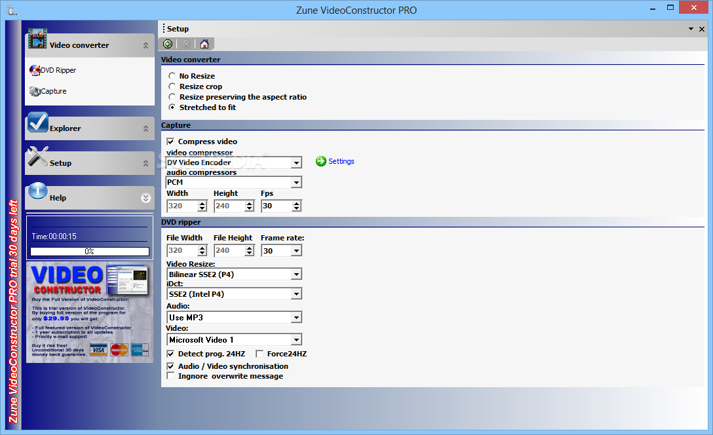Enable the Force24HZ checkbox
The height and width of the screenshot is (435, 713).
point(260,354)
